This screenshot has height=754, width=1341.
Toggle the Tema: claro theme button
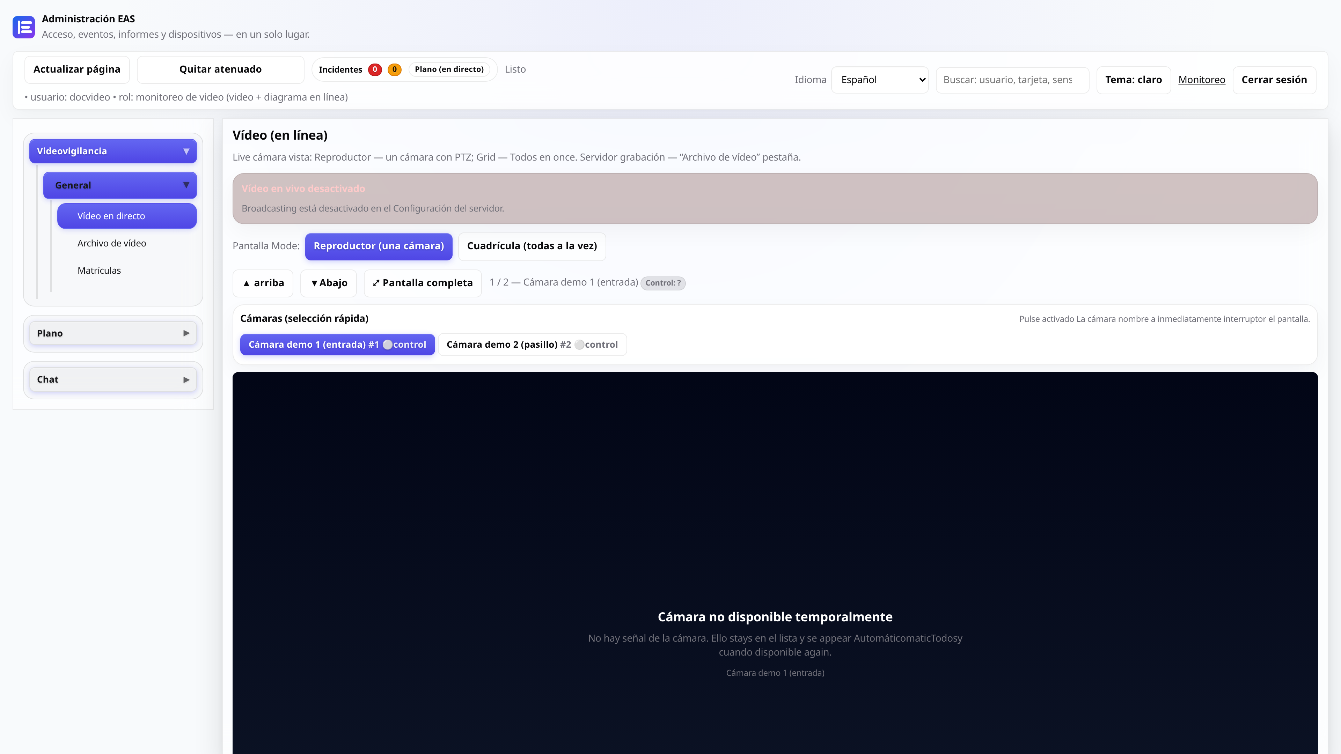pos(1133,80)
